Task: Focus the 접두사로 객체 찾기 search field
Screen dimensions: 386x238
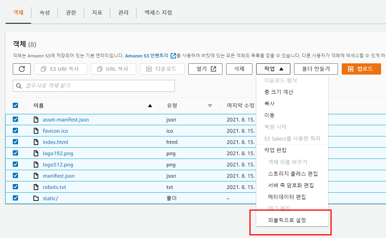Action: tap(94, 86)
